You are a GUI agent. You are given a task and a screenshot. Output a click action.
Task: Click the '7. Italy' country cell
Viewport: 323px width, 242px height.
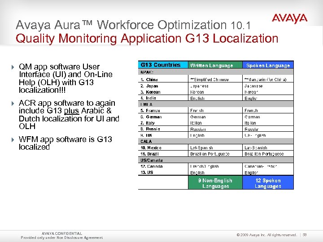tap(163, 123)
